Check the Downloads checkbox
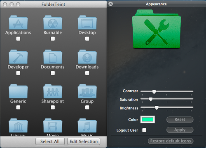206x148 pixels. [87, 73]
